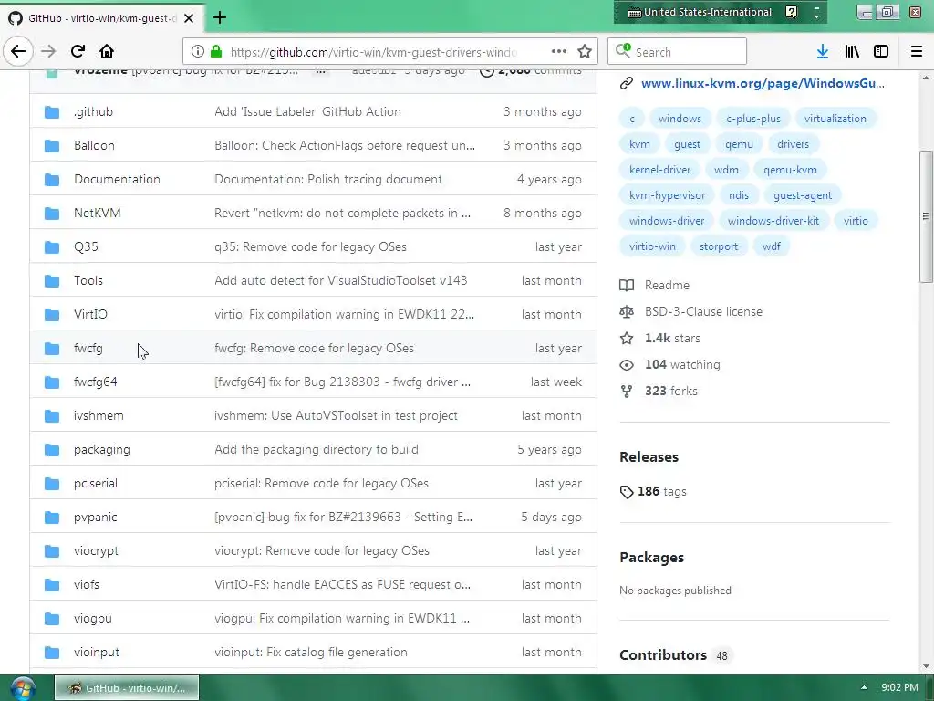Go to the browser home page

tap(107, 51)
